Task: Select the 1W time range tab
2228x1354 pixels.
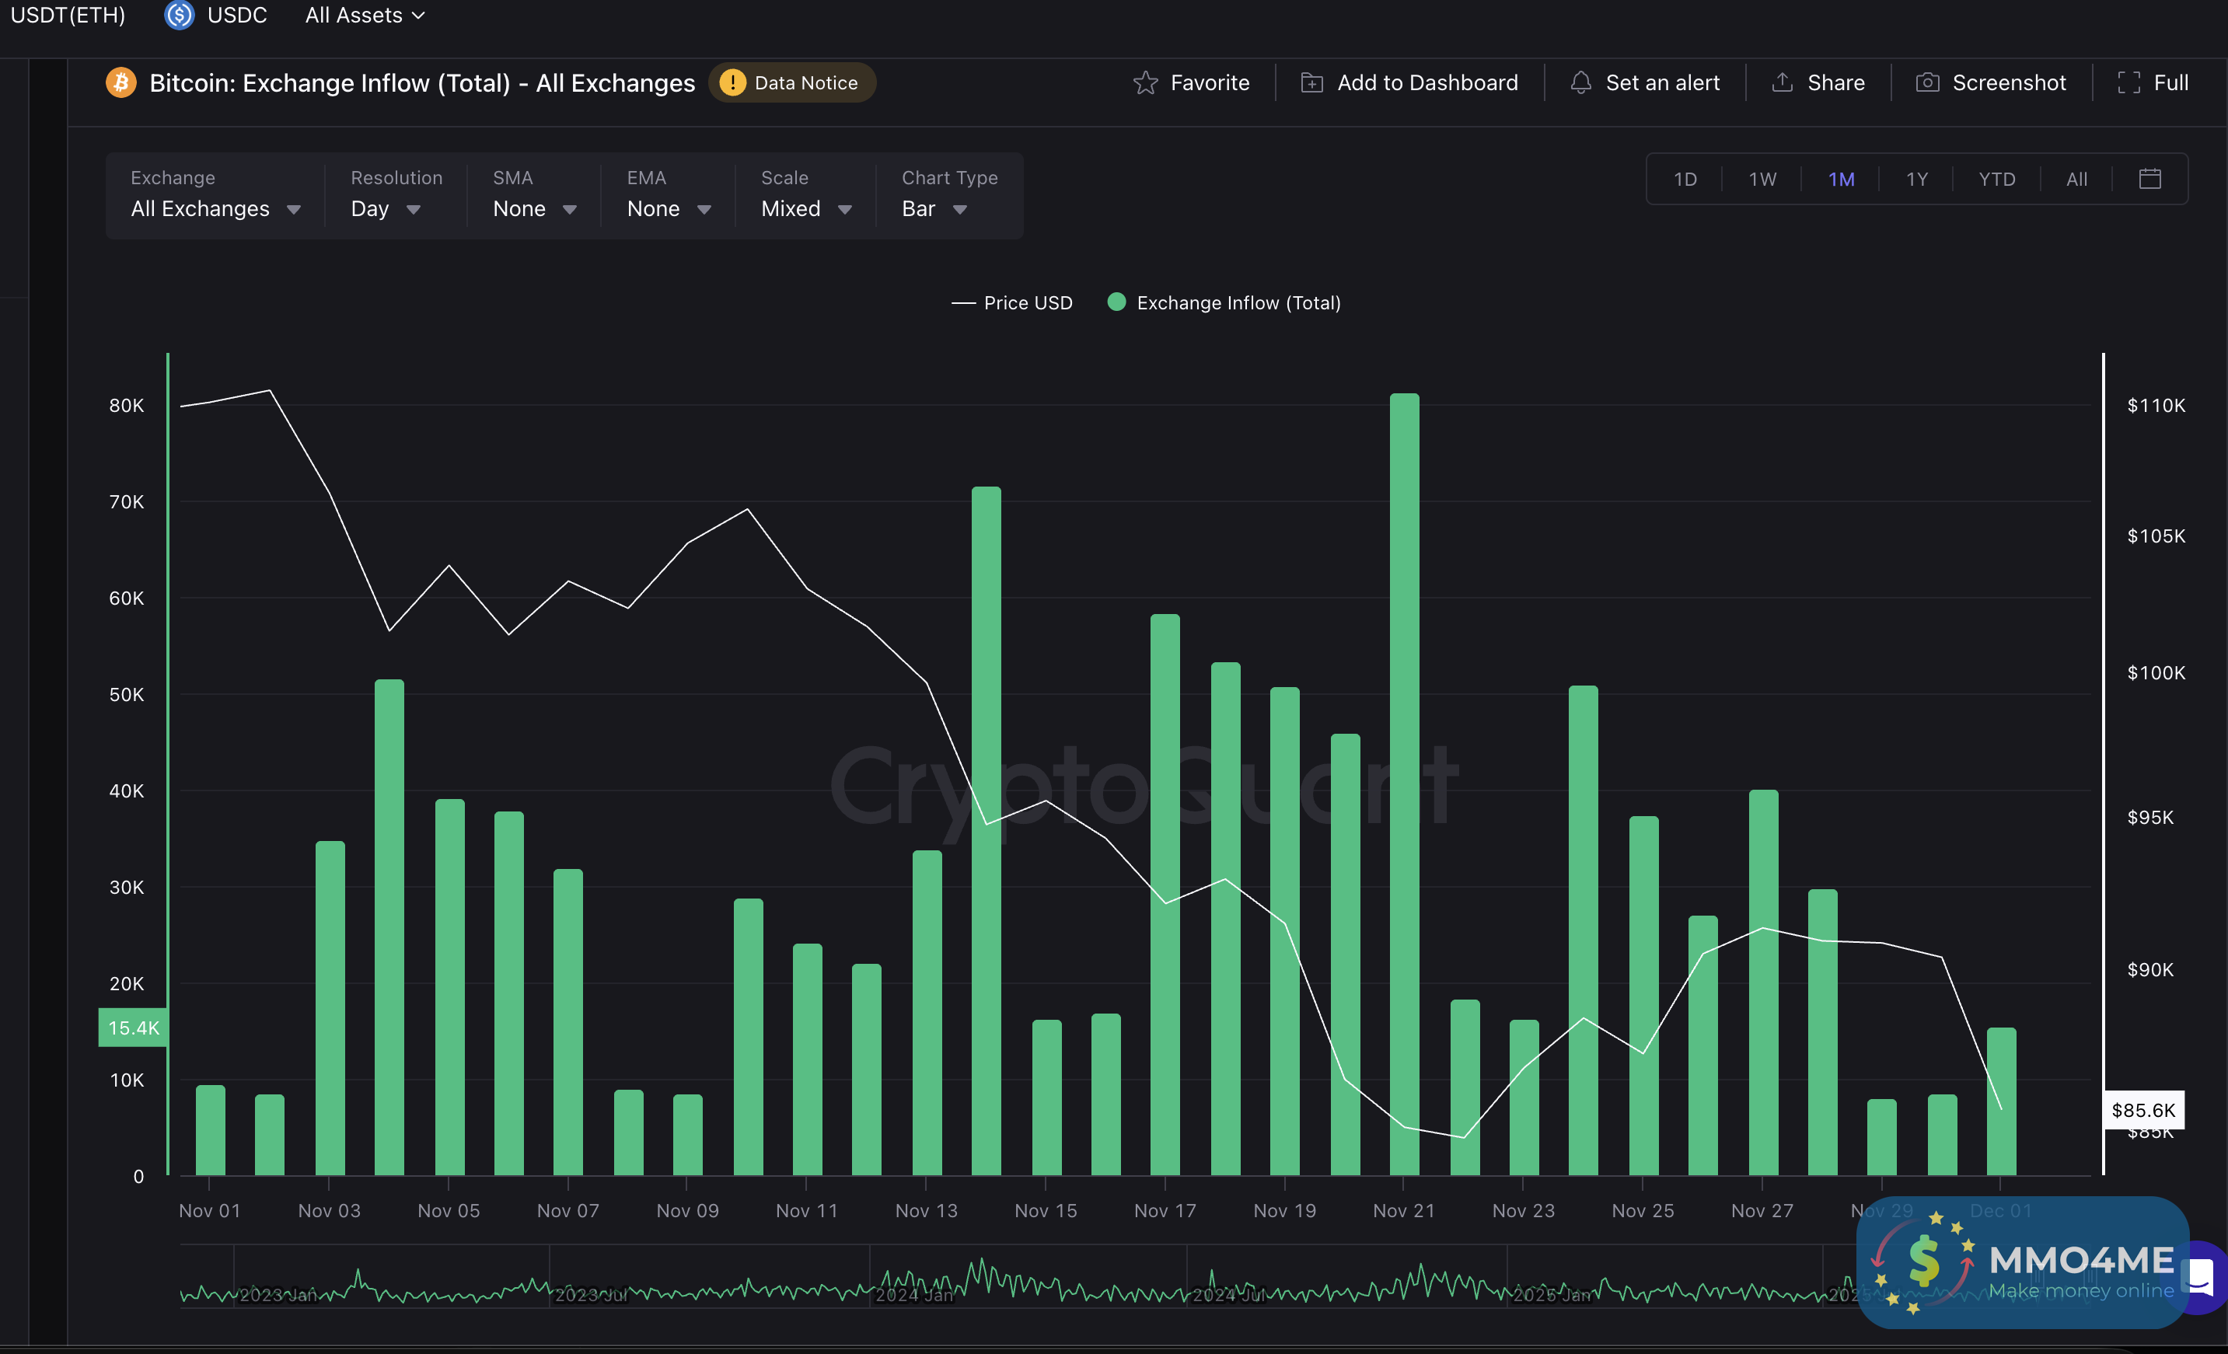Action: pyautogui.click(x=1762, y=179)
